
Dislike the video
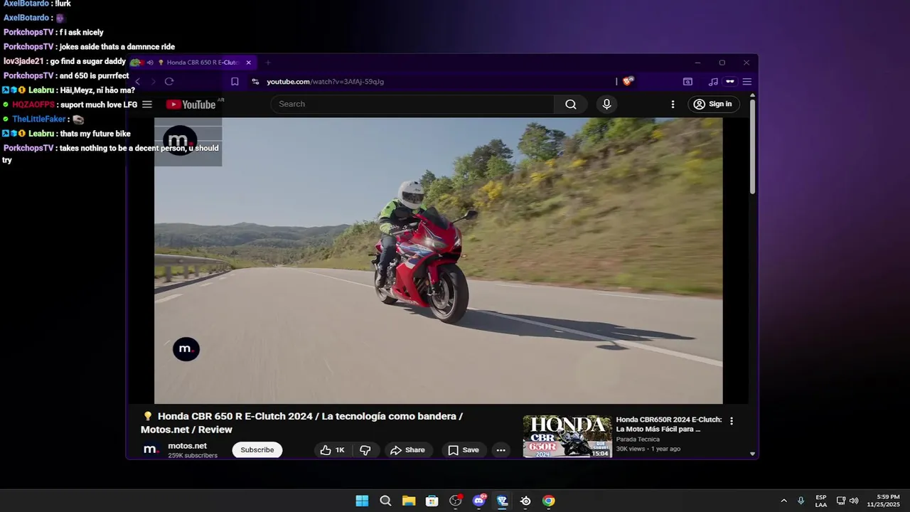tap(365, 450)
